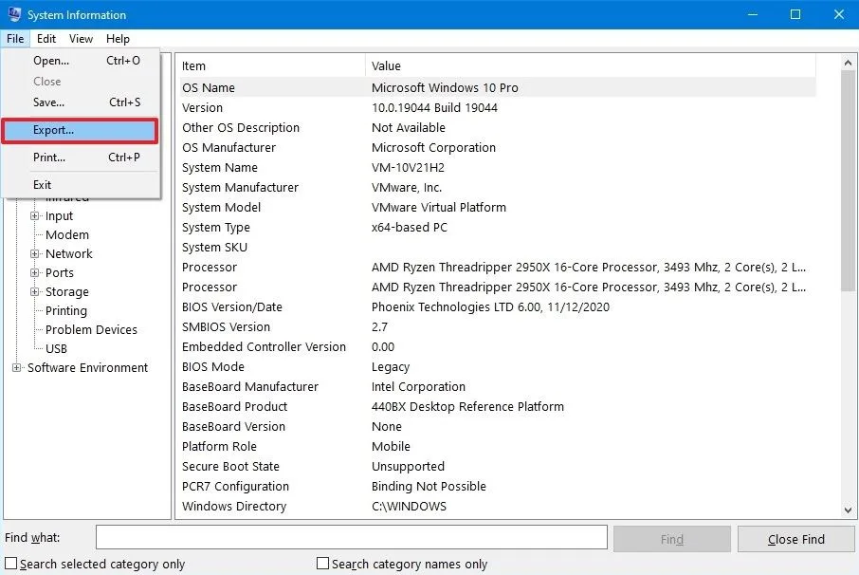The height and width of the screenshot is (575, 859).
Task: Select the Other OS Description row
Action: [498, 128]
